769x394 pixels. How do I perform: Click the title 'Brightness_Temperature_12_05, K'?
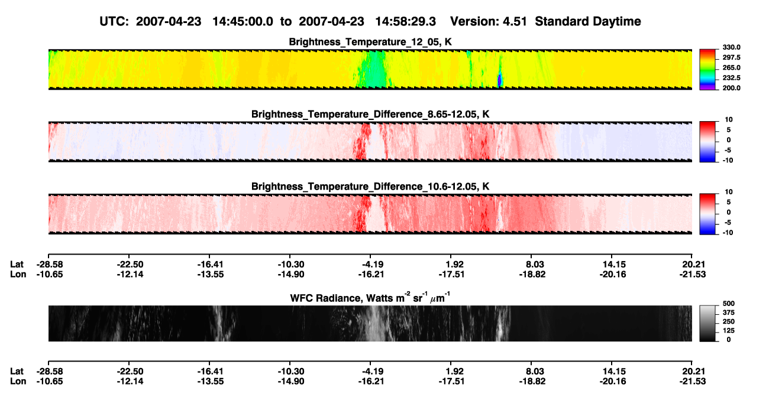[370, 42]
